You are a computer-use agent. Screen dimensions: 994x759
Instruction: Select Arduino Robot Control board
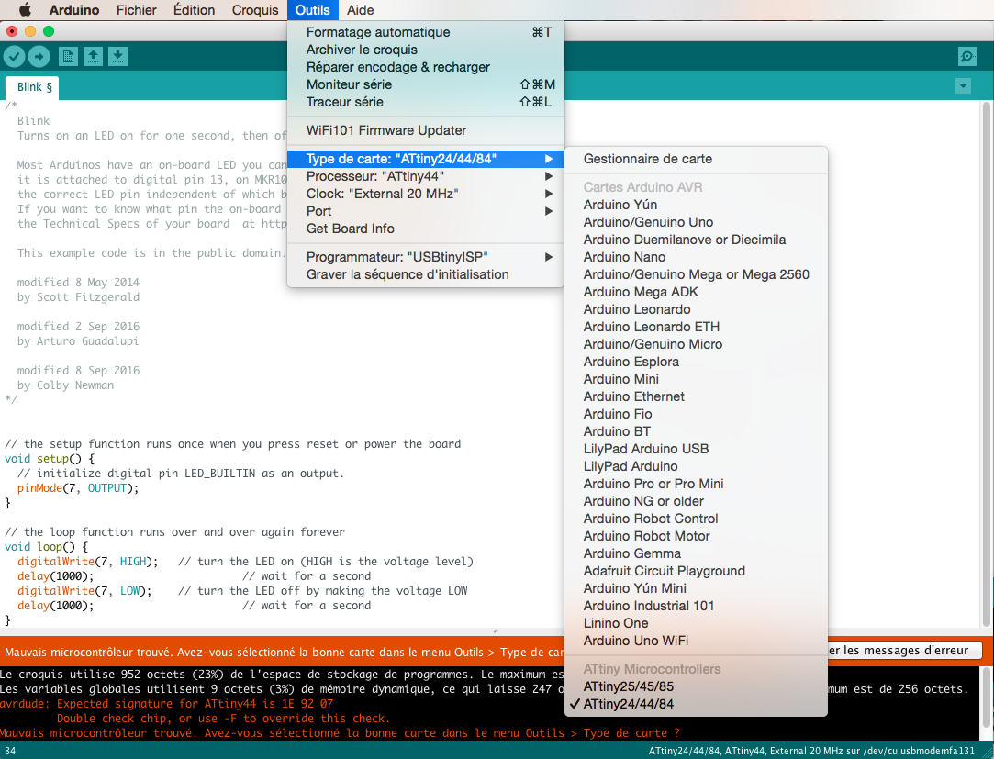pos(696,519)
